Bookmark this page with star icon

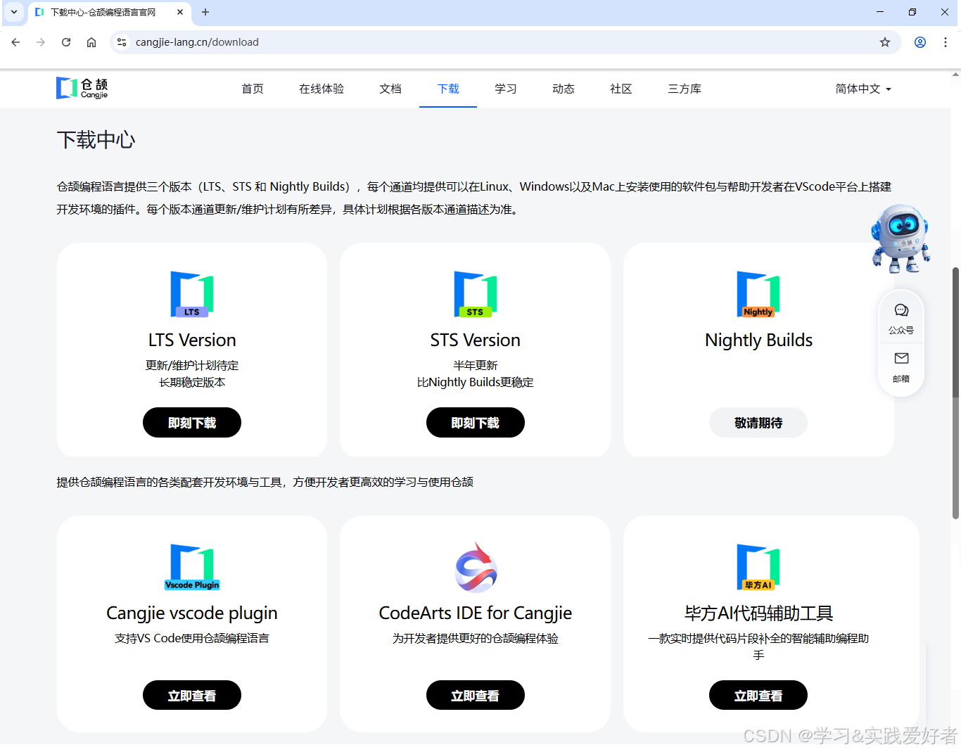click(x=885, y=42)
